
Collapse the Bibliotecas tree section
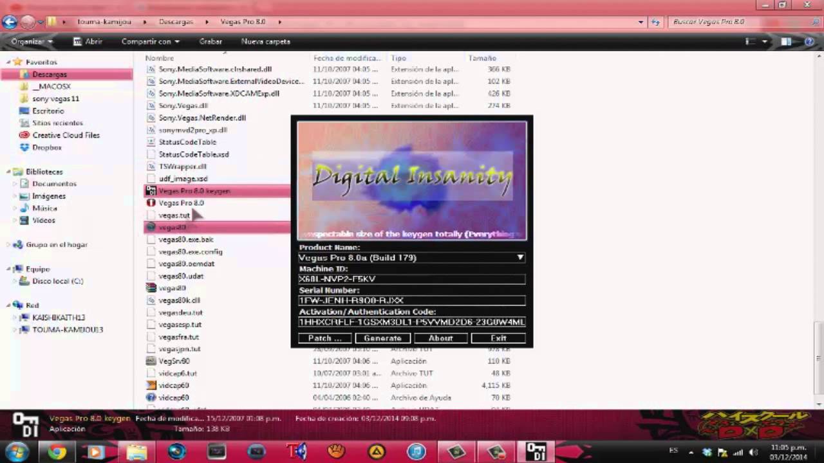pos(9,172)
